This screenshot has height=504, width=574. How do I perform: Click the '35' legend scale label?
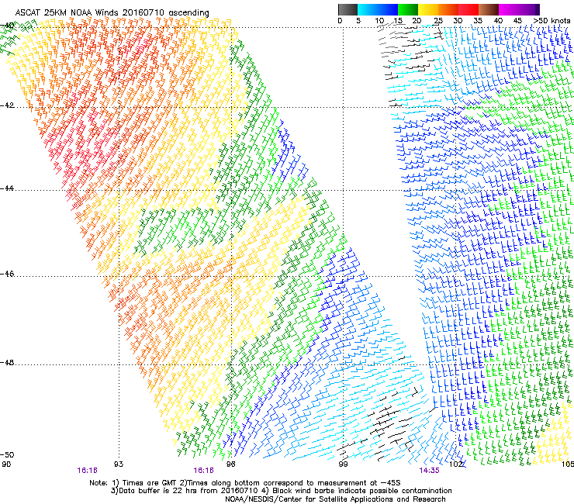coord(478,20)
